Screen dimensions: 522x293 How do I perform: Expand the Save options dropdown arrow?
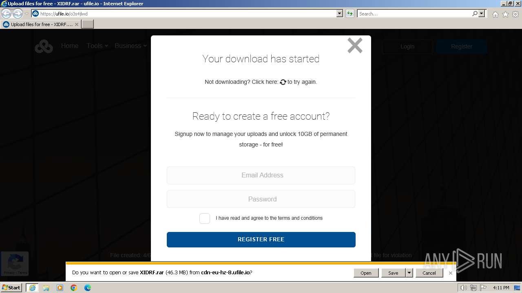point(409,273)
